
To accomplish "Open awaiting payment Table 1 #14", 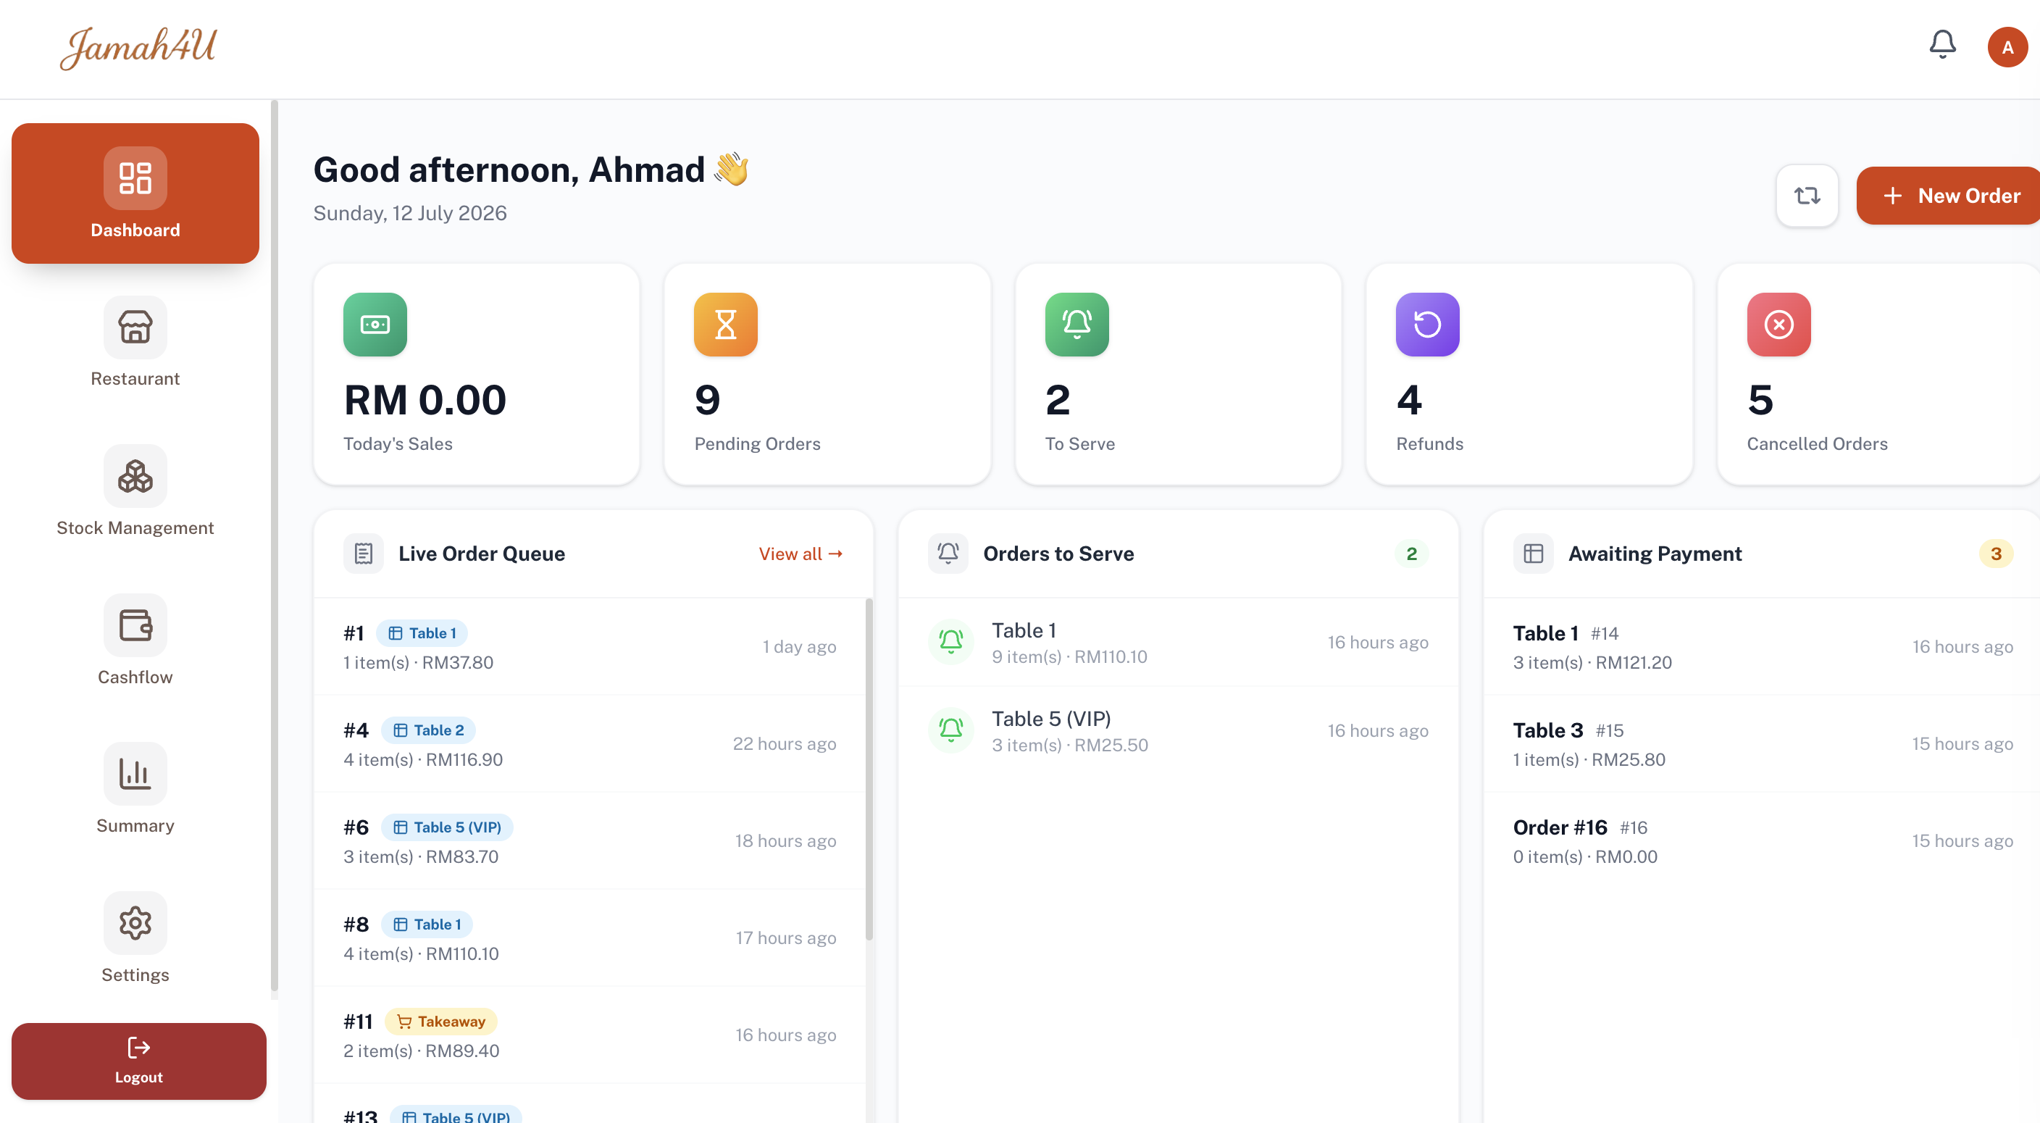I will [x=1763, y=647].
